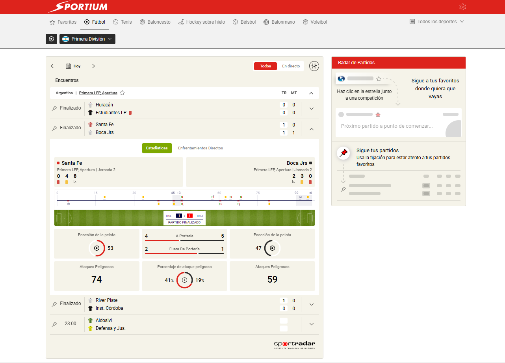Click Ataques Peligrosos value 74
This screenshot has height=363, width=505.
click(97, 279)
